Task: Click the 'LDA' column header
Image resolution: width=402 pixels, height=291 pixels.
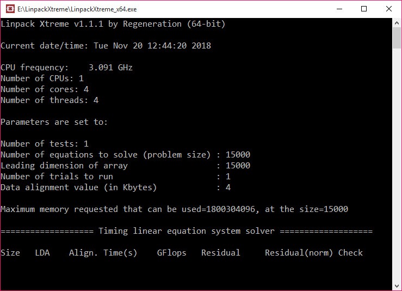Action: (42, 253)
